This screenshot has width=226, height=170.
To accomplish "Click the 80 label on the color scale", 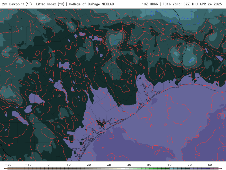I will tap(210, 165).
